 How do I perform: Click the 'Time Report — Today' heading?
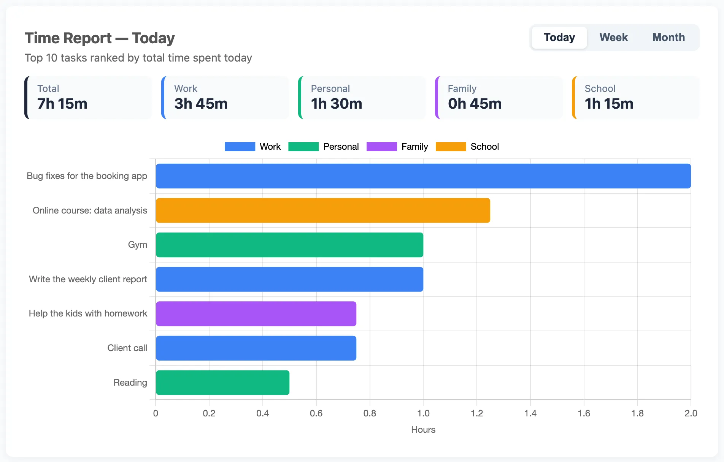100,38
